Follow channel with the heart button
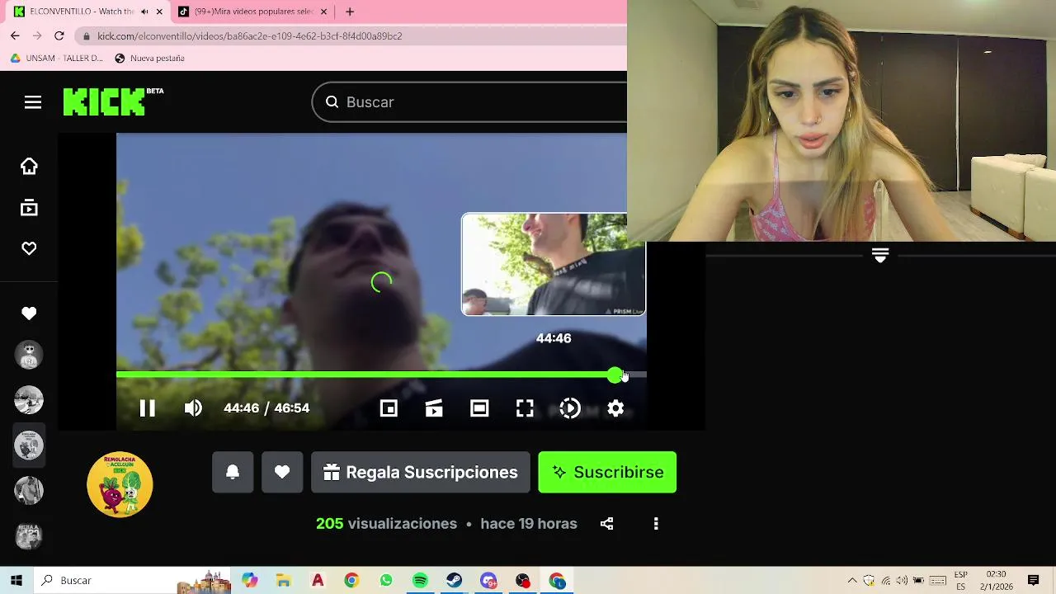 click(282, 472)
